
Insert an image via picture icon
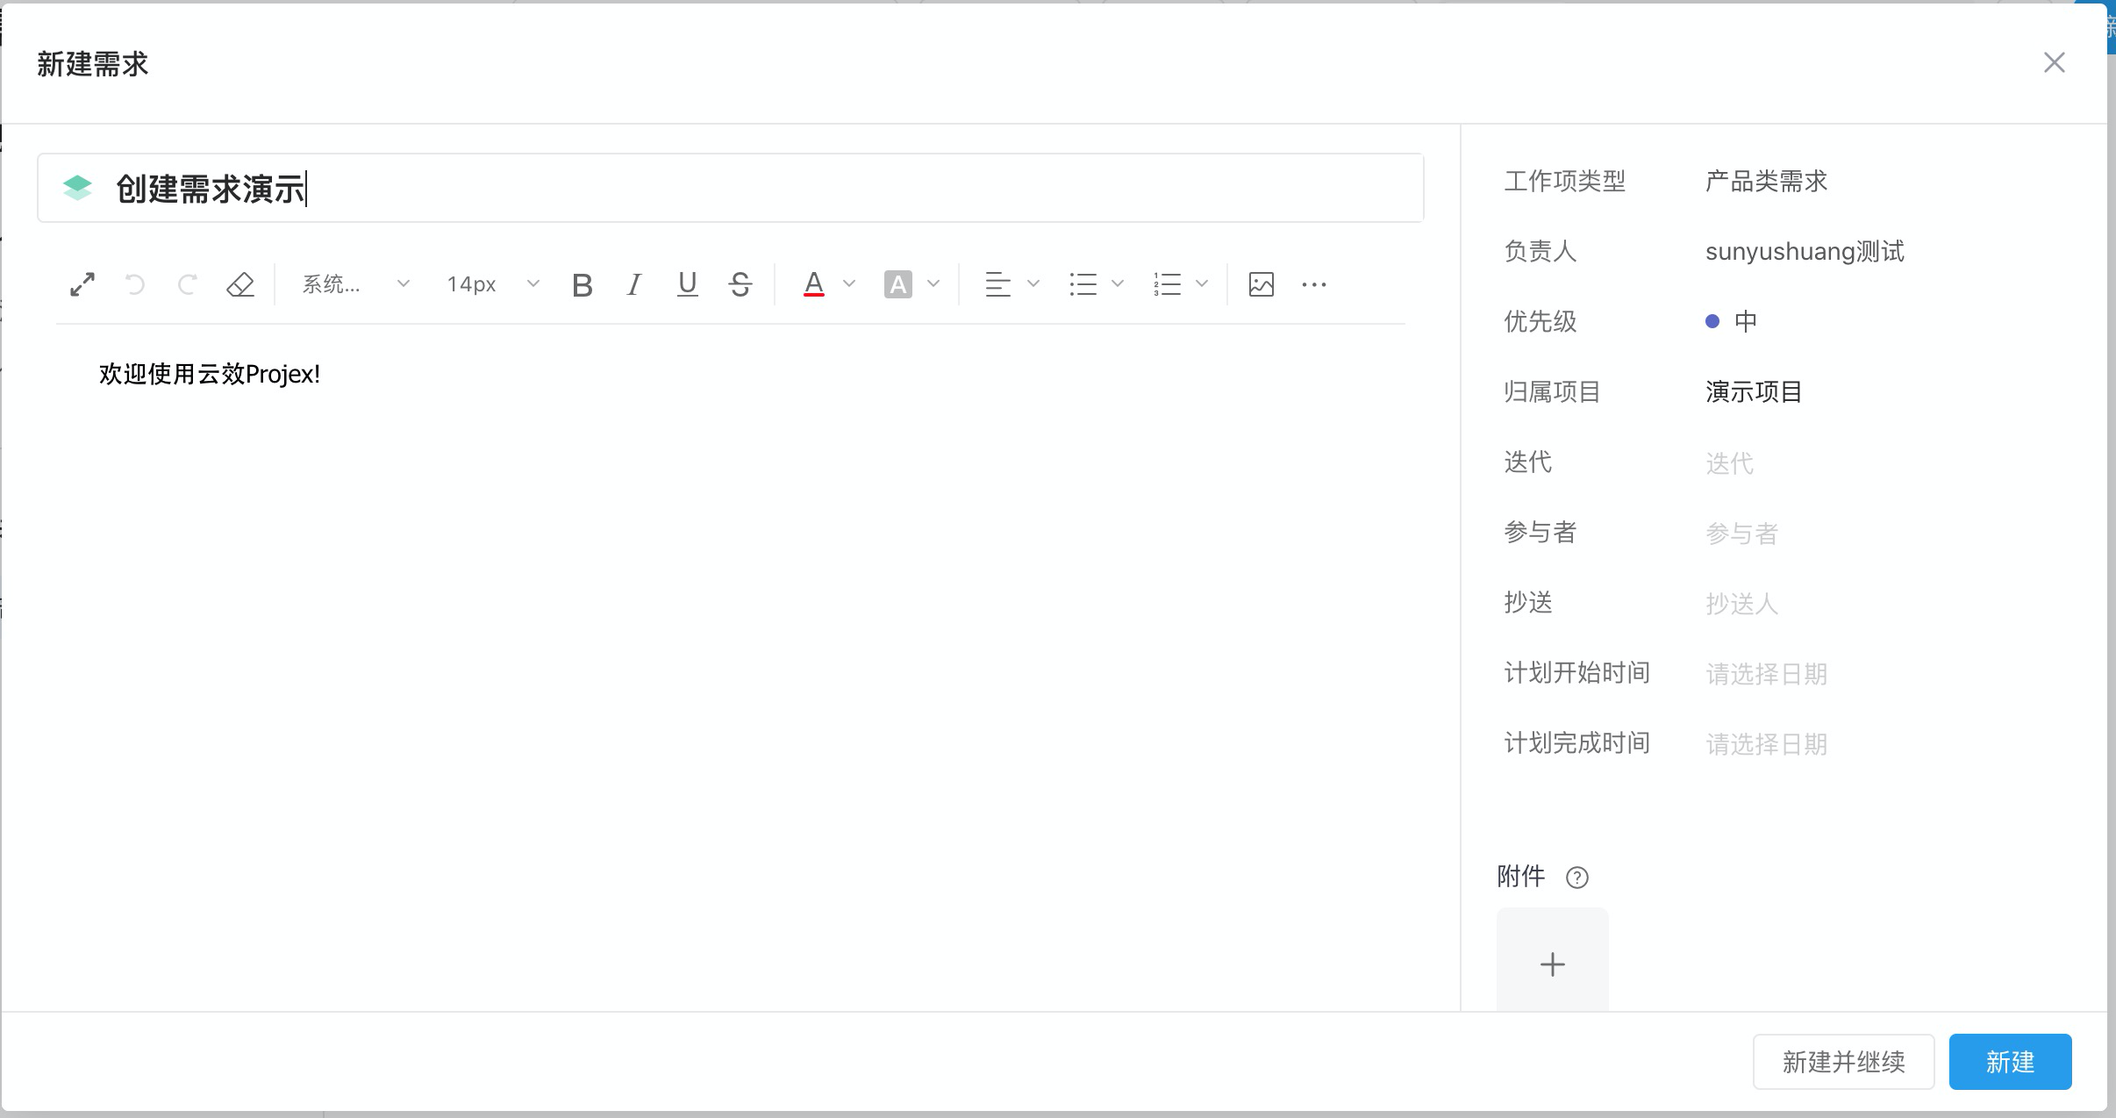click(1262, 284)
